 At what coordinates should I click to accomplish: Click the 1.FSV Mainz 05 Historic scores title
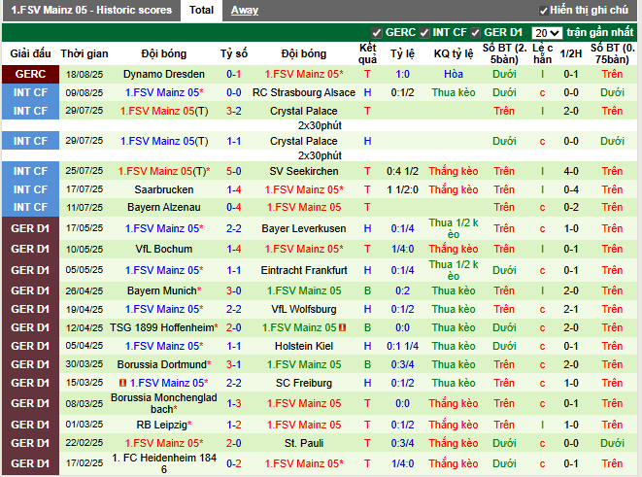tap(91, 10)
